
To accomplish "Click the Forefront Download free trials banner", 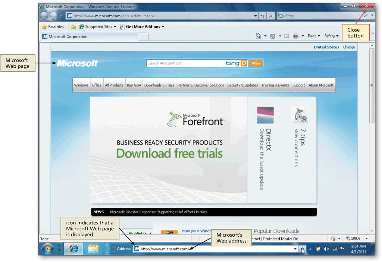I will [169, 150].
